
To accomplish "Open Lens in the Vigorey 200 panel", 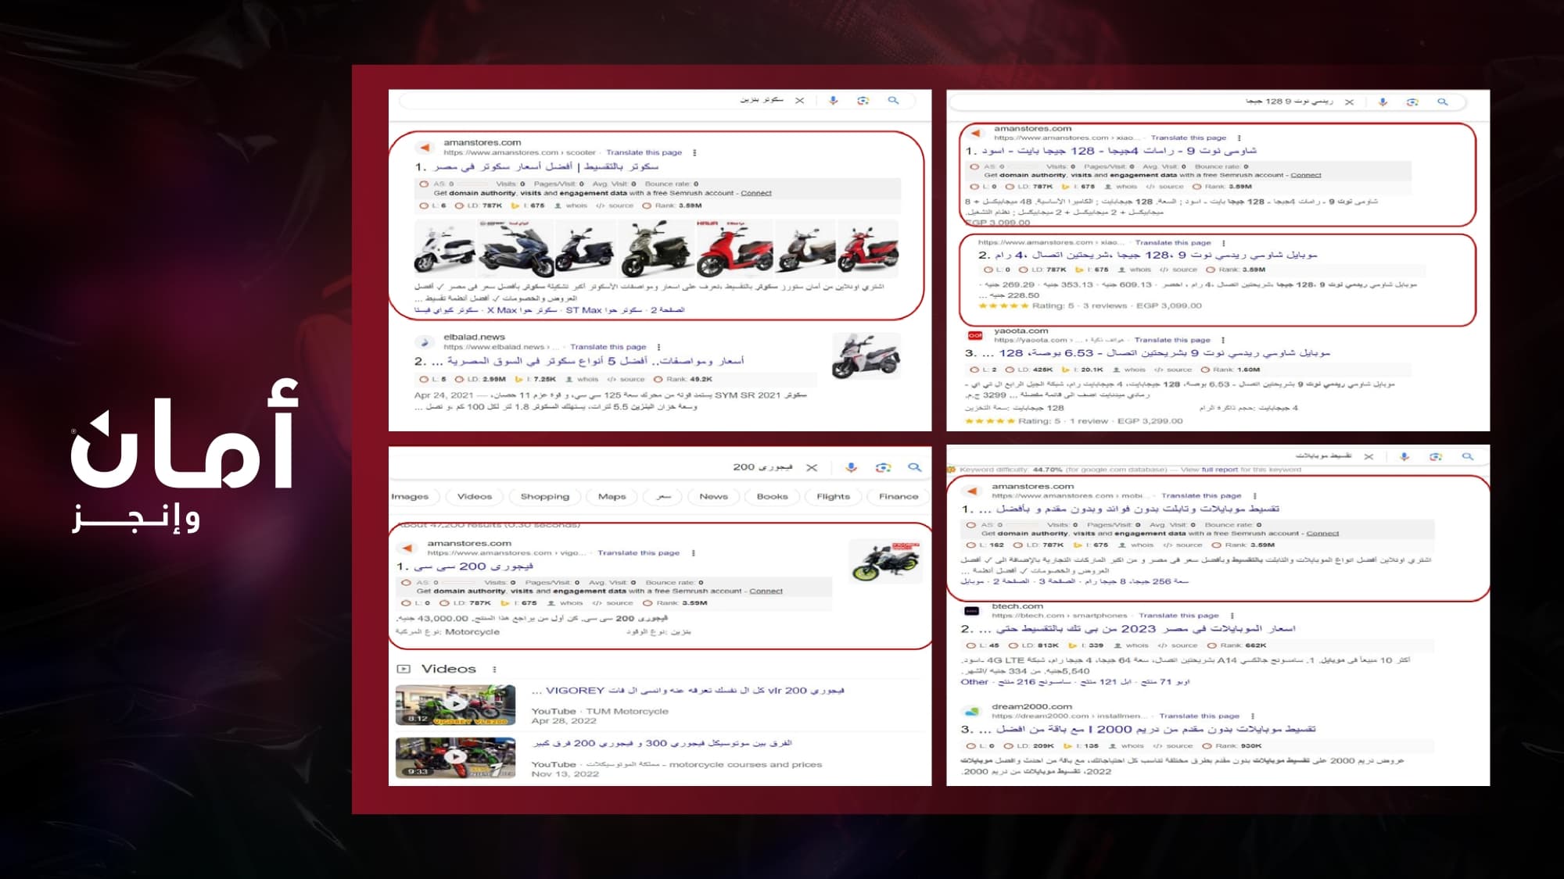I will click(x=884, y=467).
